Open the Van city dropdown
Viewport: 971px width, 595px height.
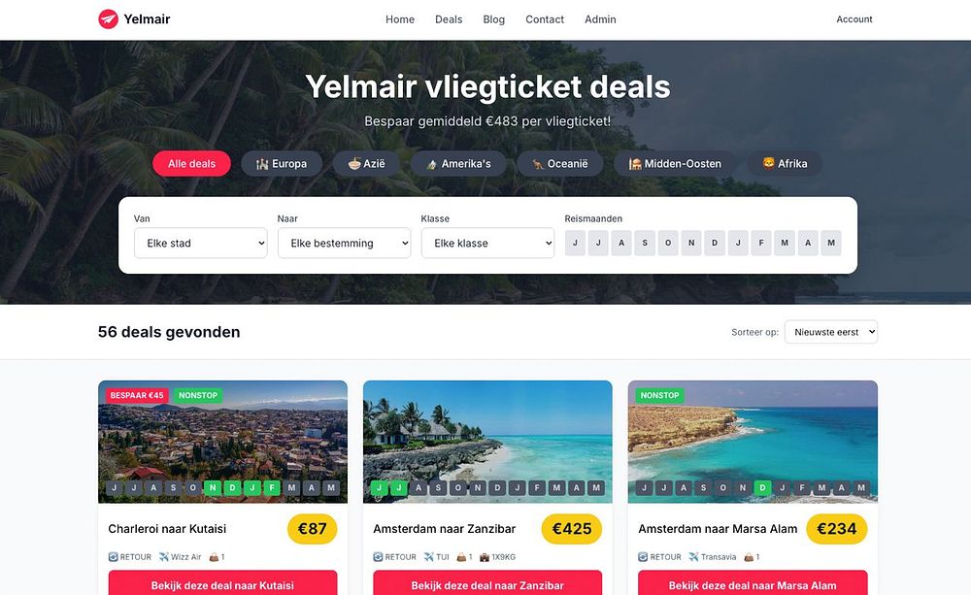[x=201, y=243]
